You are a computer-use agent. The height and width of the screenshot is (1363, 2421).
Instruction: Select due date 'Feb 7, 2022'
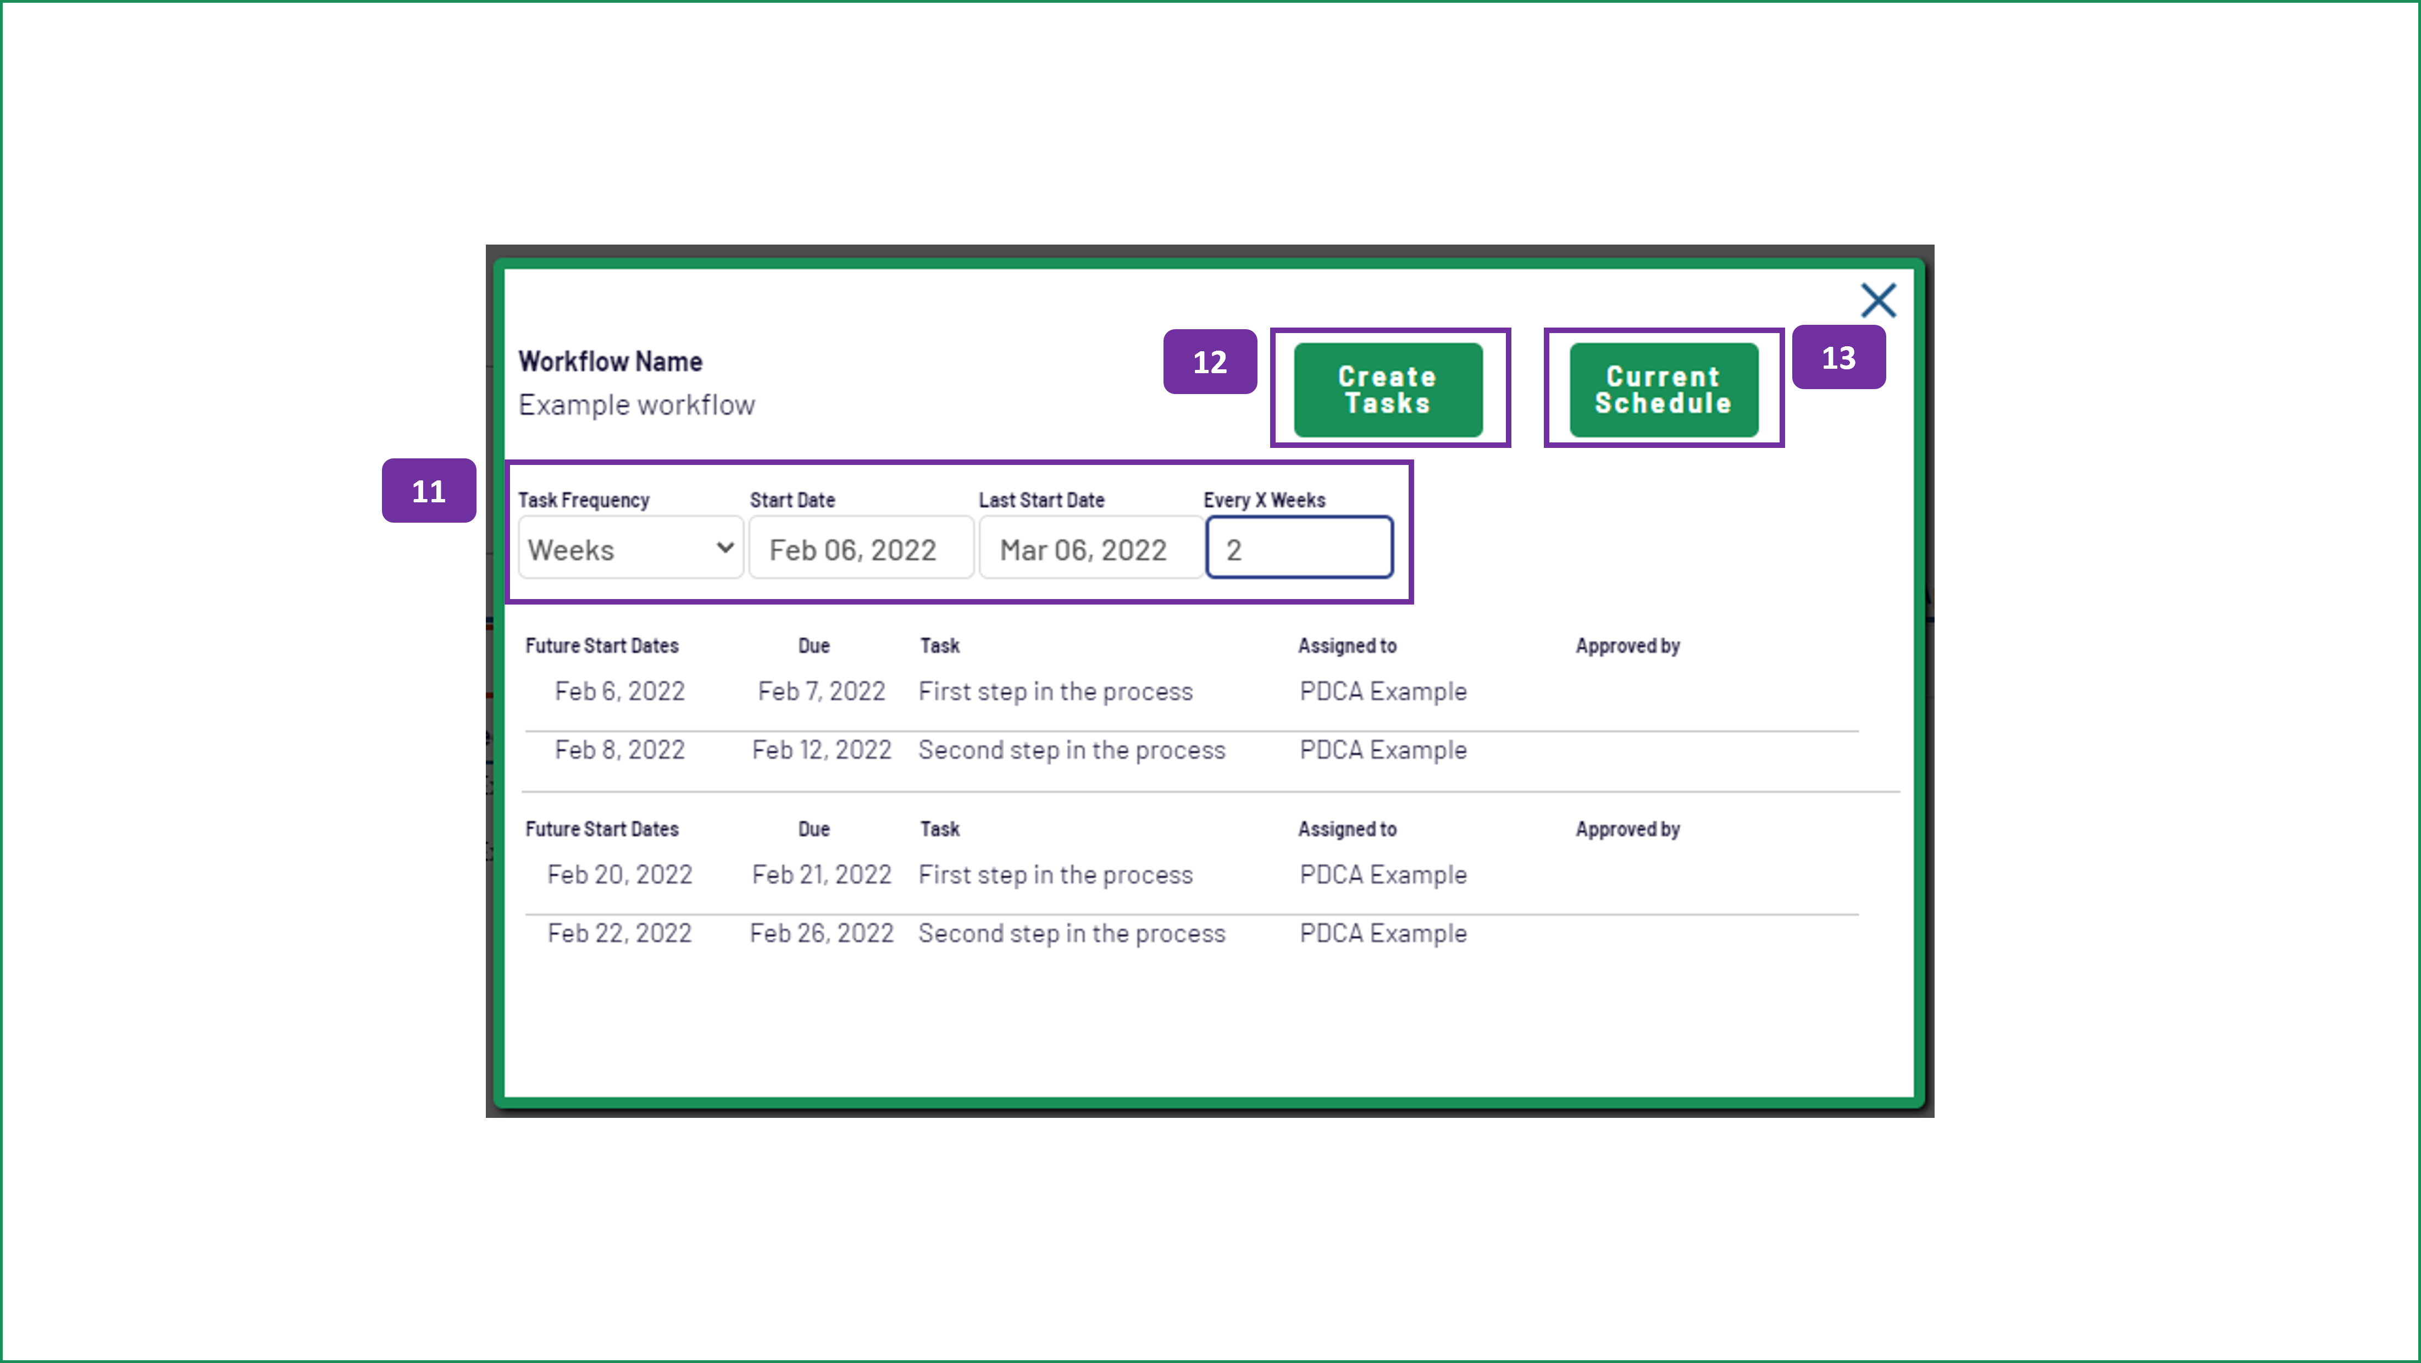(822, 692)
